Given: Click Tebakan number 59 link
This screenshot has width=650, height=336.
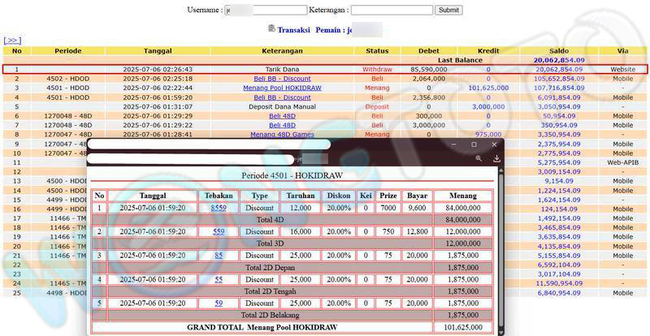Looking at the screenshot, I should pos(219,303).
